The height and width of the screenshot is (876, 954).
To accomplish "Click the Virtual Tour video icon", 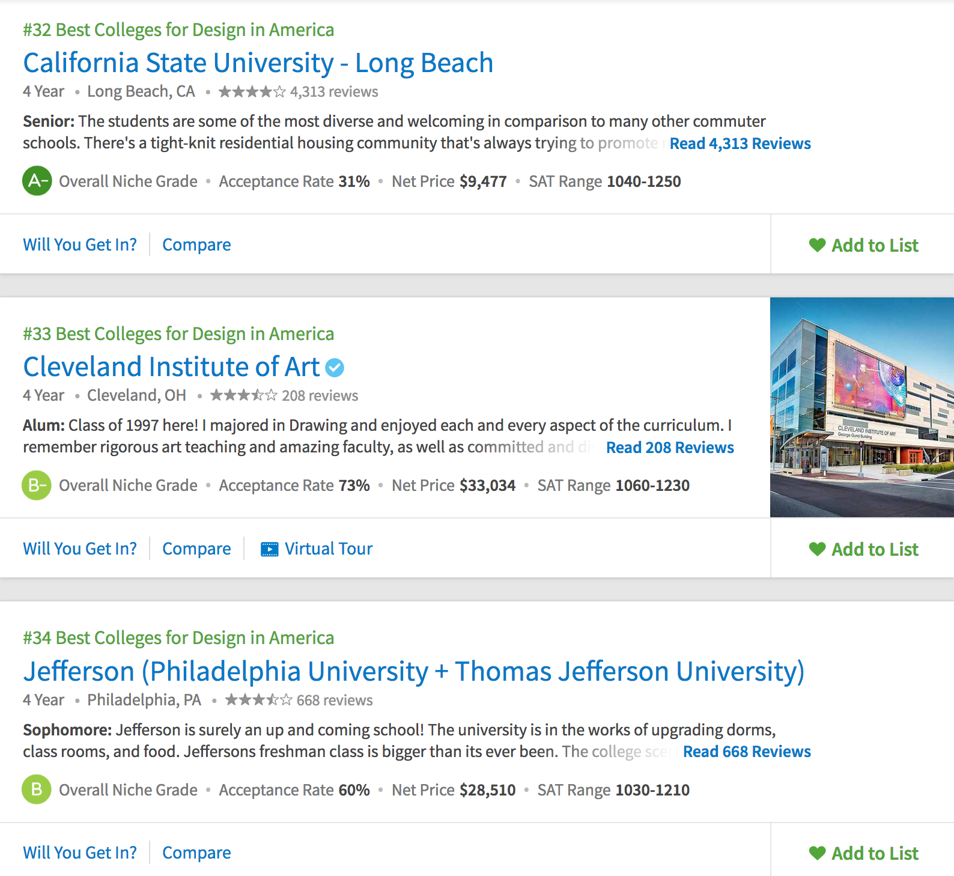I will point(269,549).
